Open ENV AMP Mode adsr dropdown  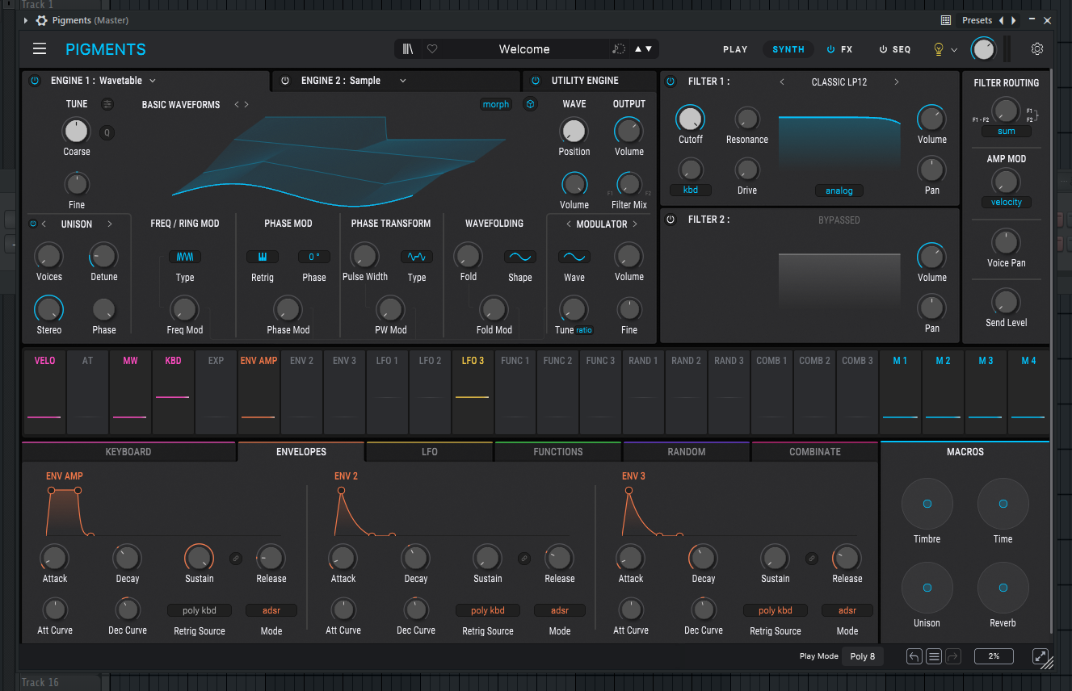click(x=271, y=611)
